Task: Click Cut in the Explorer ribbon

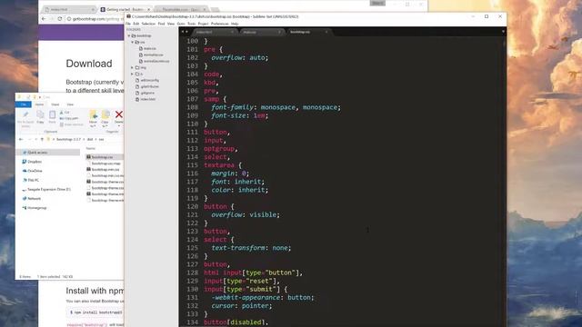Action: click(x=65, y=112)
